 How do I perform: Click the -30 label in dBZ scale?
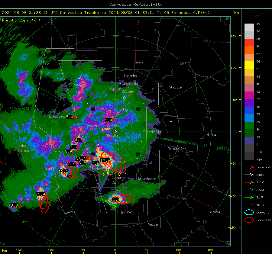tap(259, 160)
